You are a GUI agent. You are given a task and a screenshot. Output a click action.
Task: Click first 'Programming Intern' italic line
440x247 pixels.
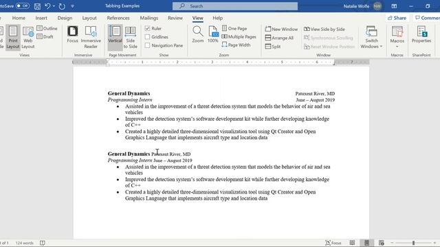pyautogui.click(x=130, y=99)
